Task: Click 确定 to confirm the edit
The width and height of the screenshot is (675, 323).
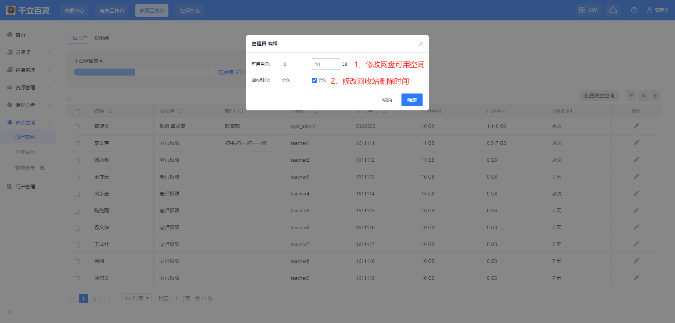Action: pos(412,100)
